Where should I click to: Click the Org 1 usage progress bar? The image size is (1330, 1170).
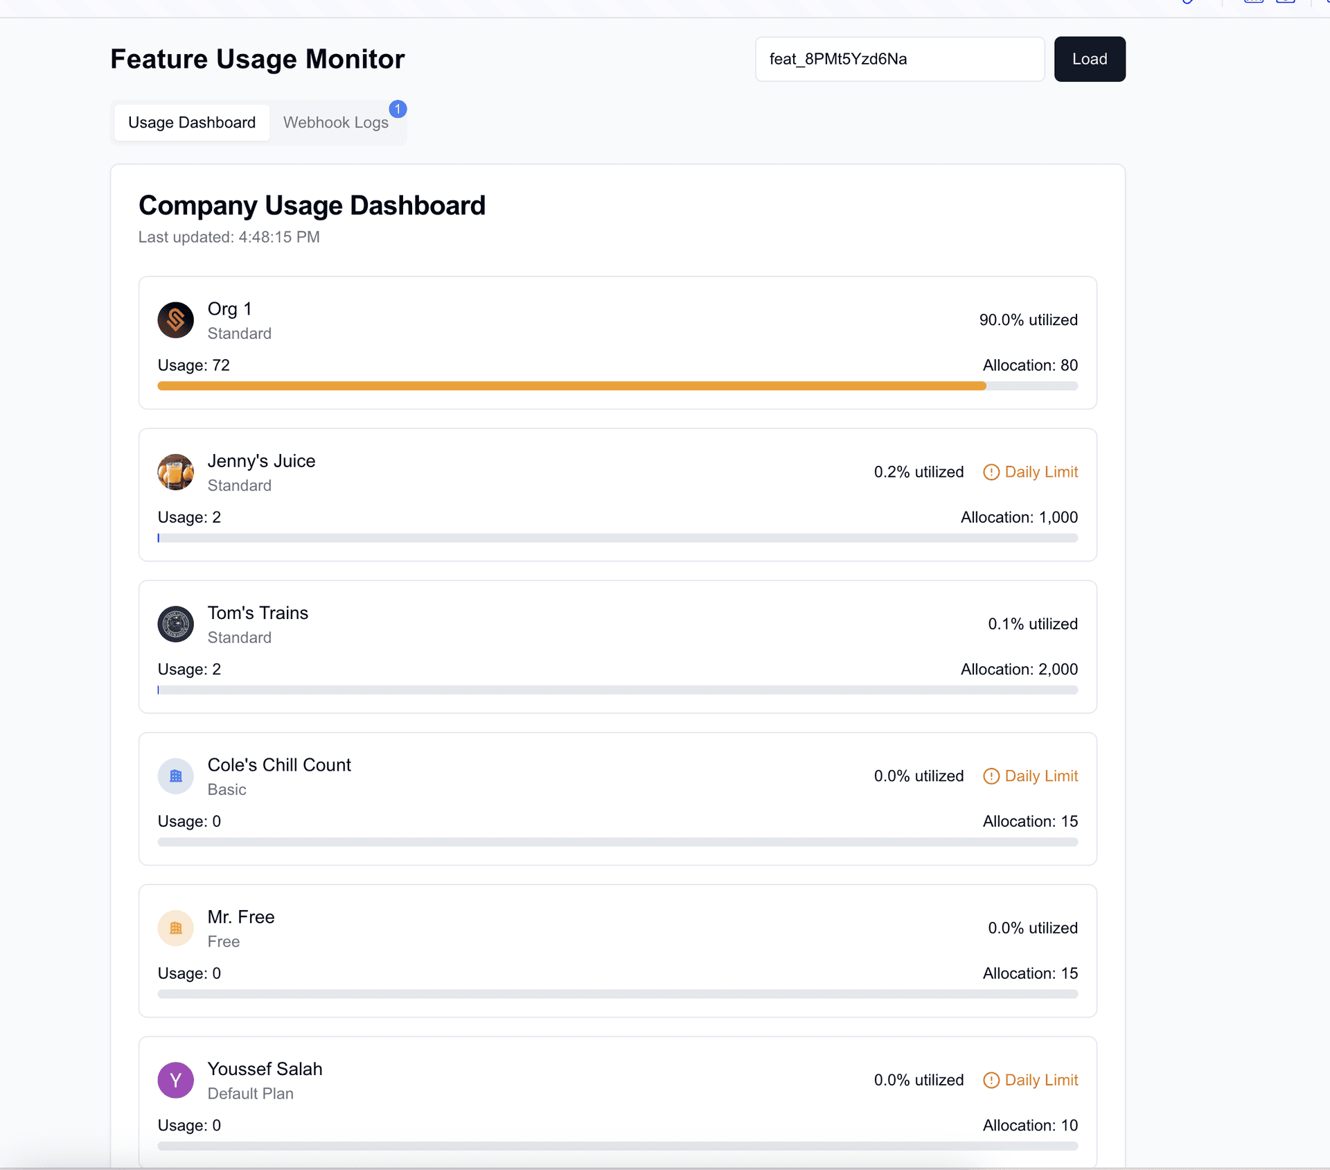click(617, 386)
